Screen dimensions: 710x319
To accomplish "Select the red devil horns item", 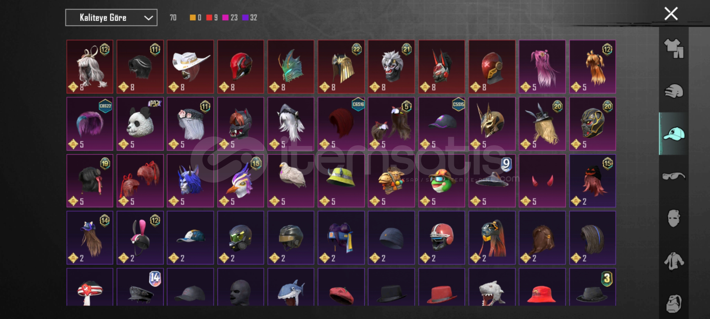I will [542, 181].
